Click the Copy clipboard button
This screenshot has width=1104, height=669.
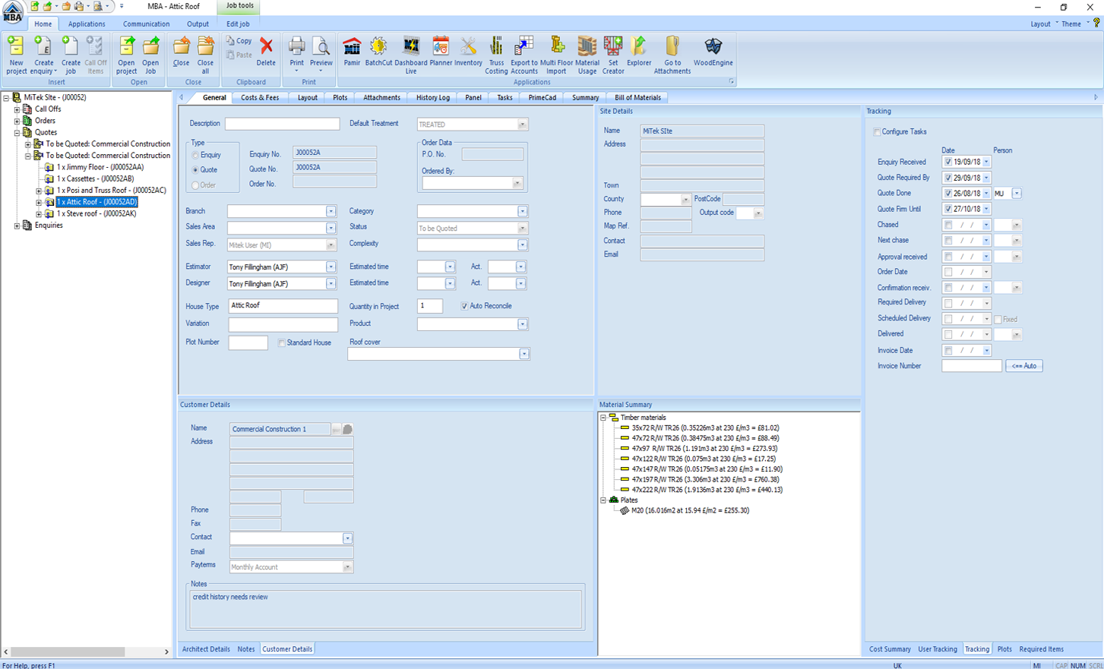239,41
